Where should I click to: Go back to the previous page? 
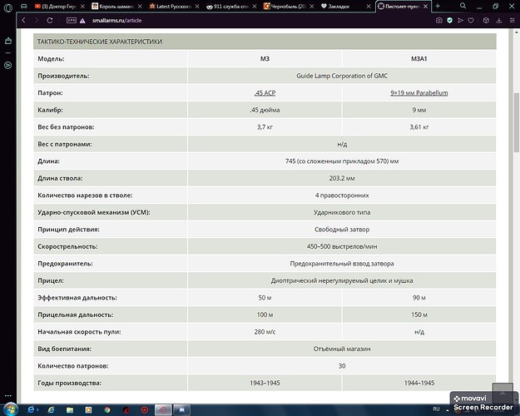(23, 20)
